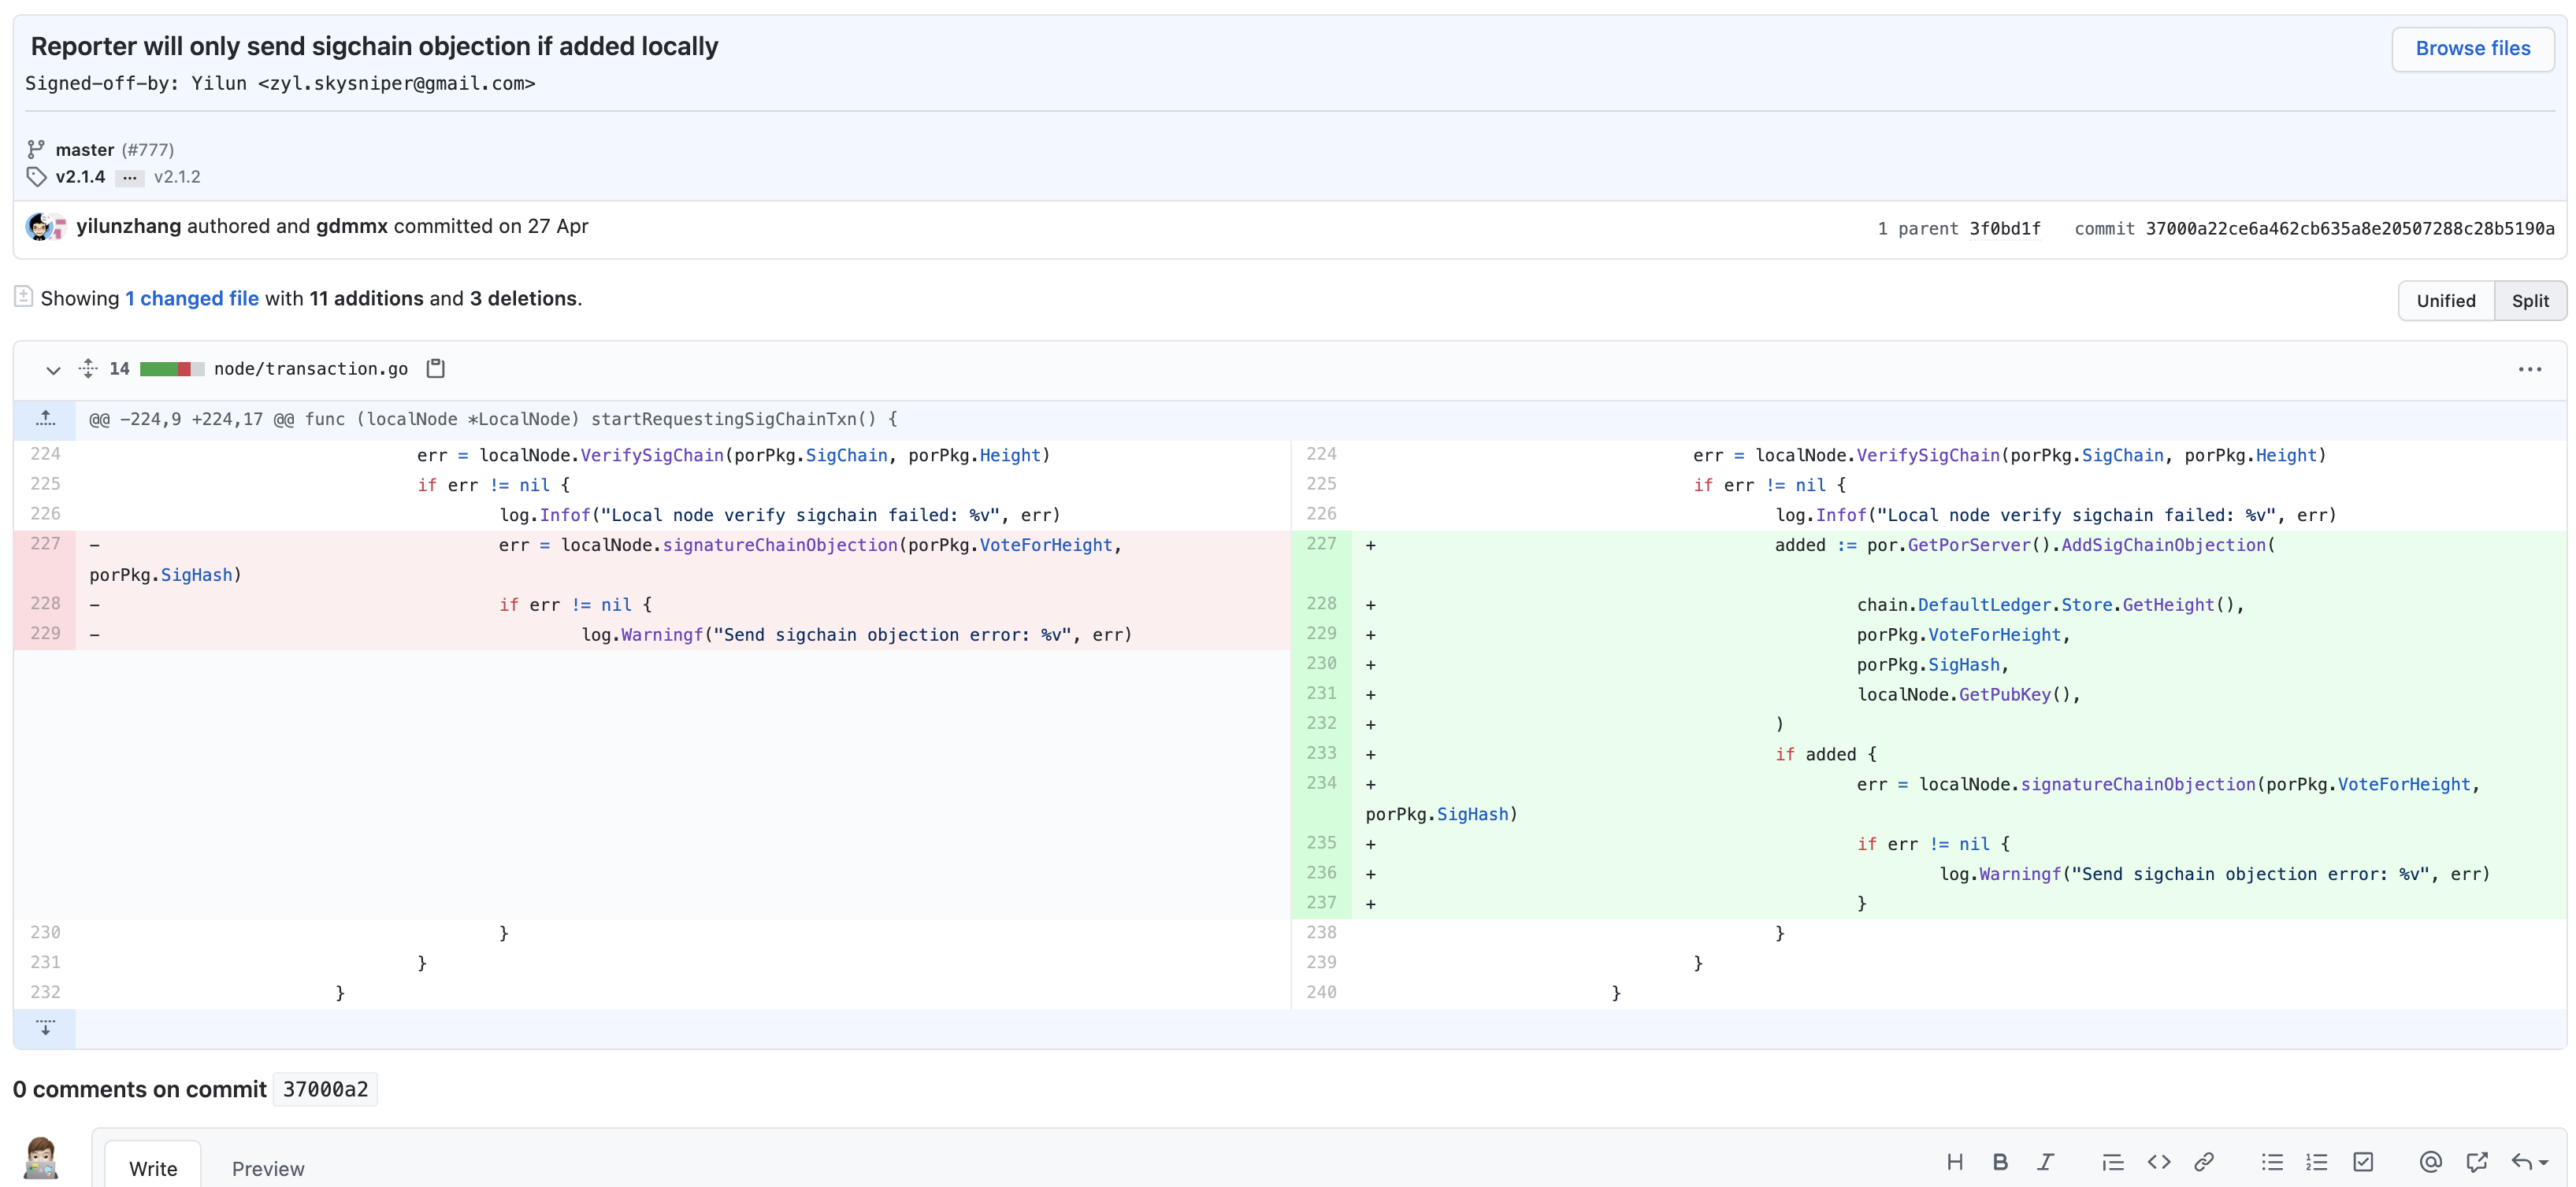Mention a user with @ icon
Screen dimensions: 2576x1187
tap(2430, 1162)
